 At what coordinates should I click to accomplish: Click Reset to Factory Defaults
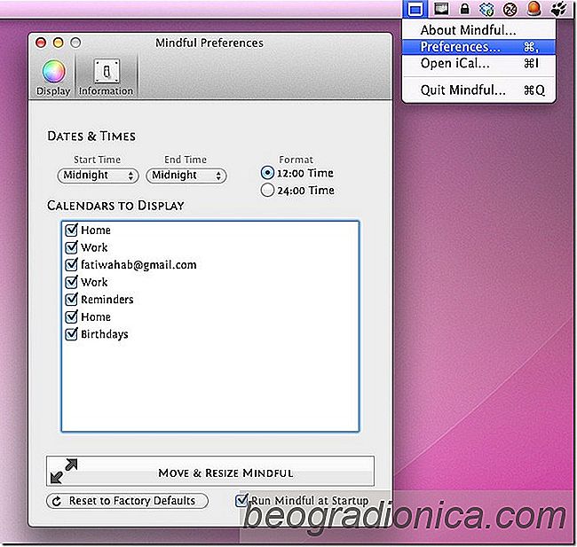click(127, 501)
